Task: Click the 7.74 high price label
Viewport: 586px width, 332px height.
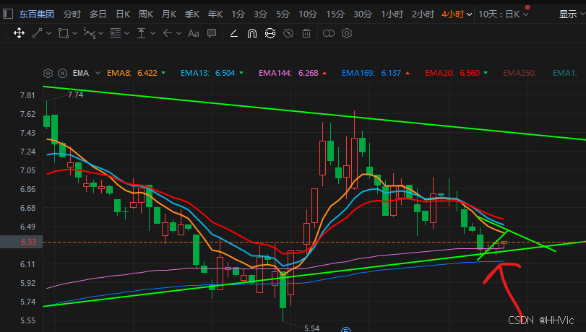Action: pos(75,95)
